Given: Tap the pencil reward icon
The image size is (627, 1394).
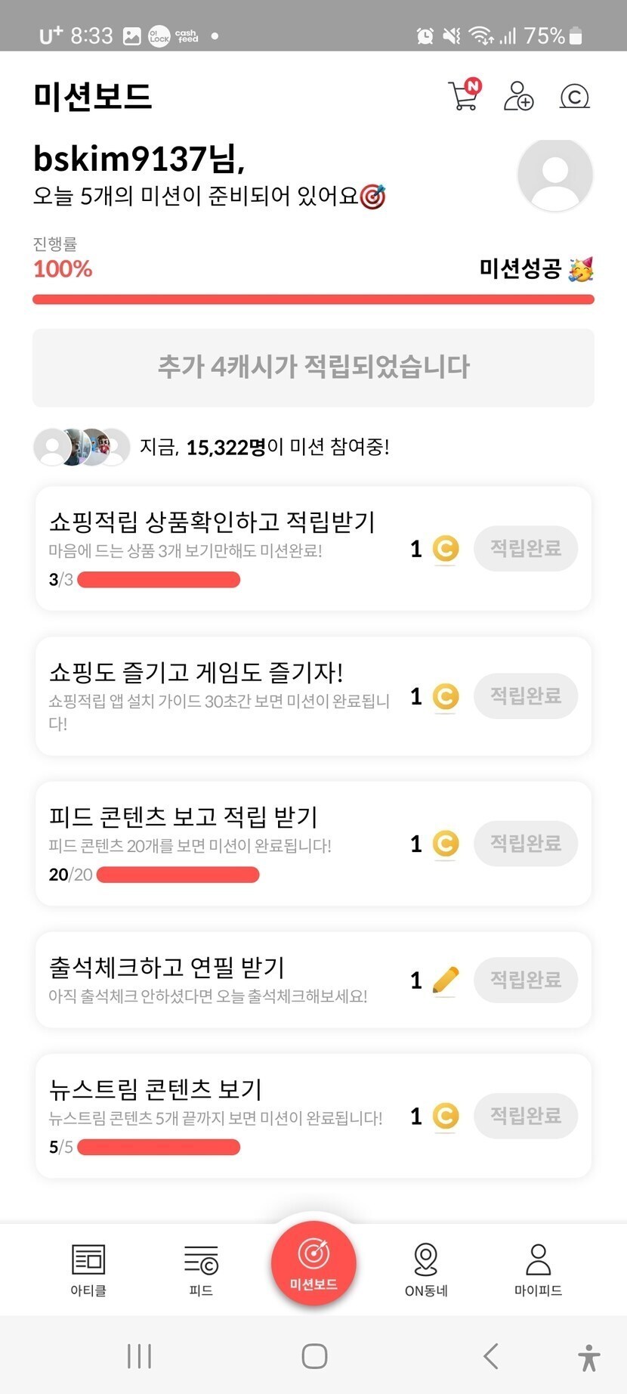Looking at the screenshot, I should click(x=446, y=980).
